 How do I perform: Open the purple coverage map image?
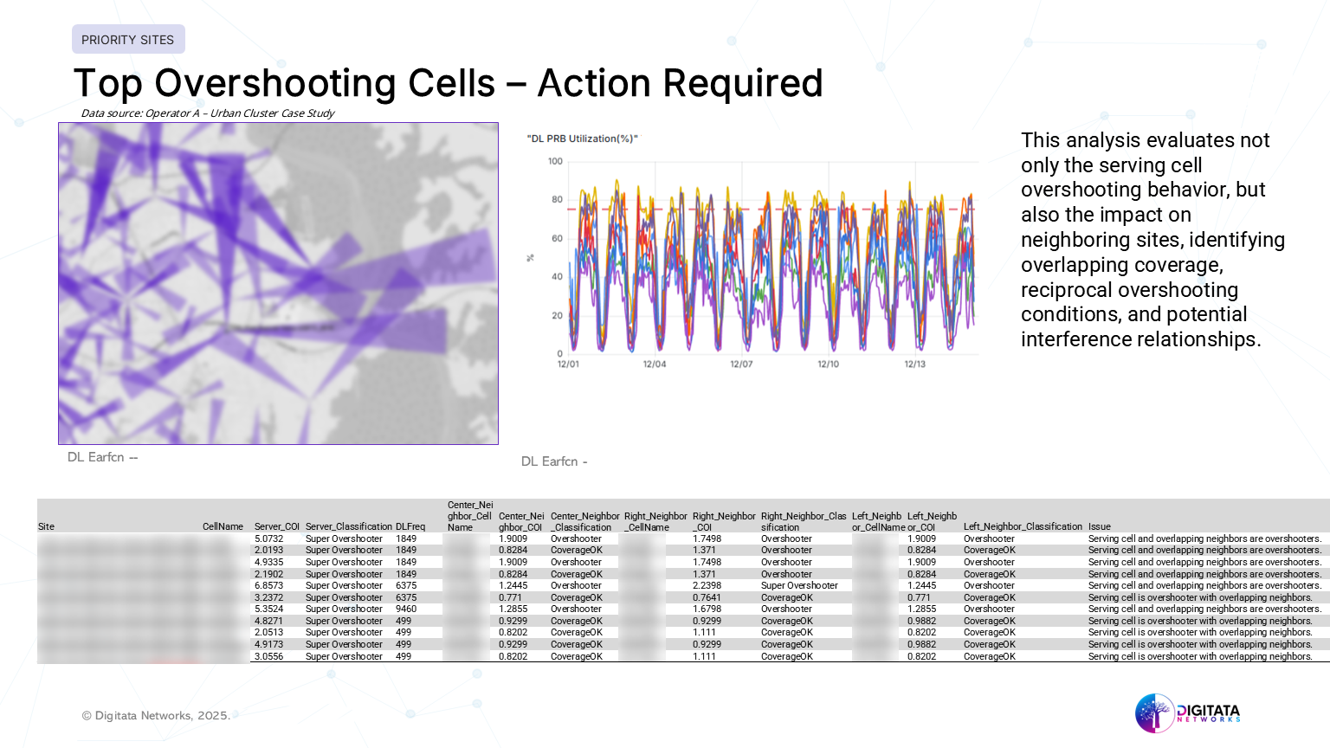click(x=278, y=283)
